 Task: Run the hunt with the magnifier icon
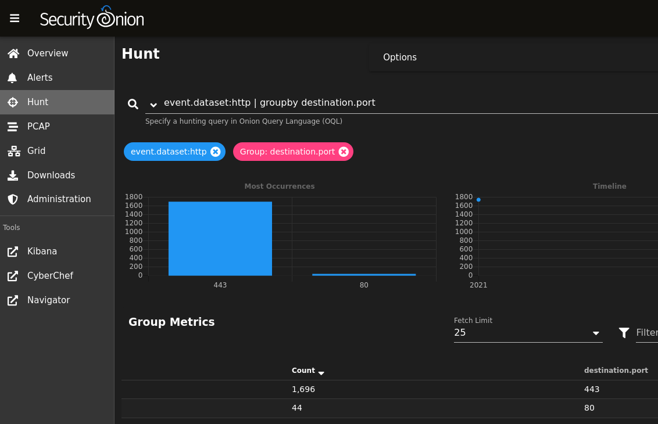point(133,104)
